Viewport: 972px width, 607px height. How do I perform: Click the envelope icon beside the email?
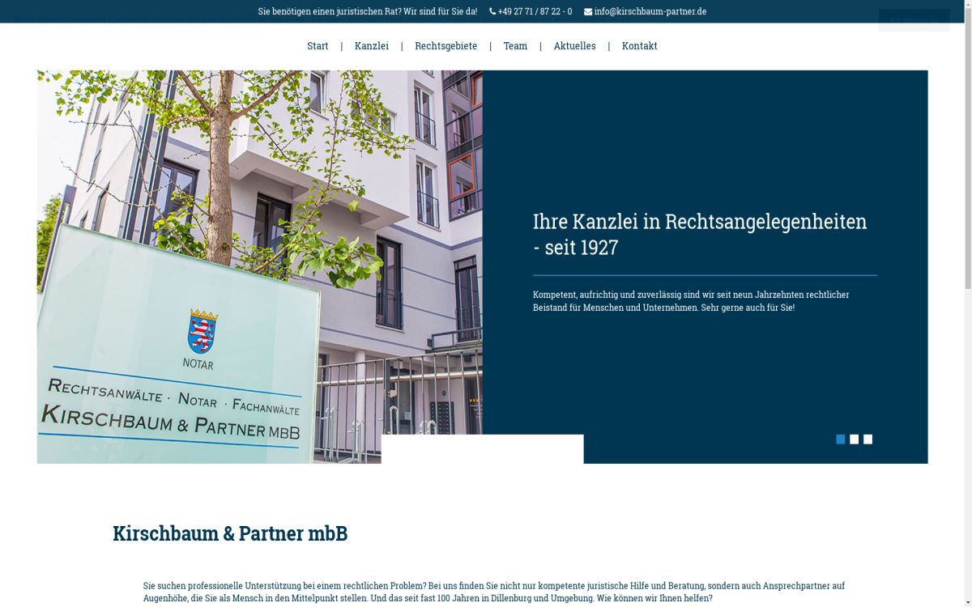click(x=588, y=11)
